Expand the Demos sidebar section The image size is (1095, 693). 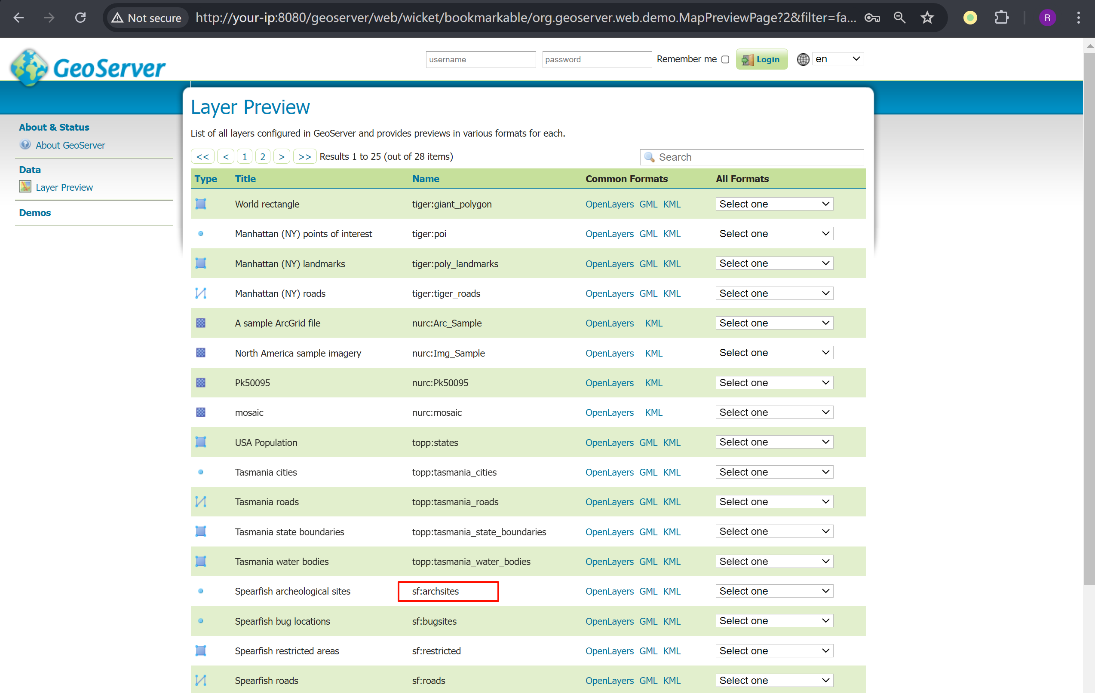35,213
